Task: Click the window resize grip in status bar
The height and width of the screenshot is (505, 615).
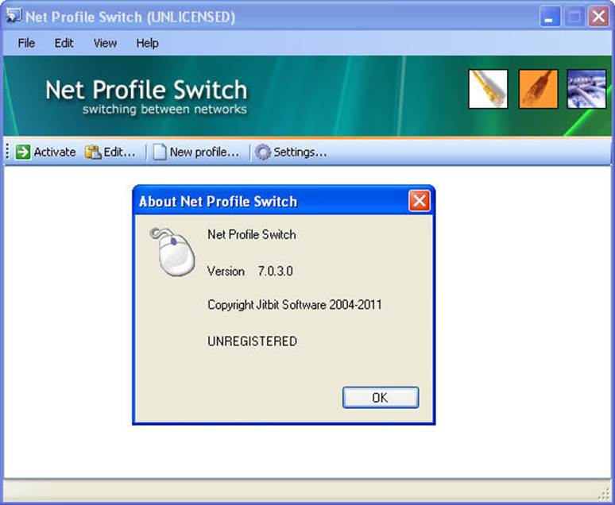Action: point(605,494)
